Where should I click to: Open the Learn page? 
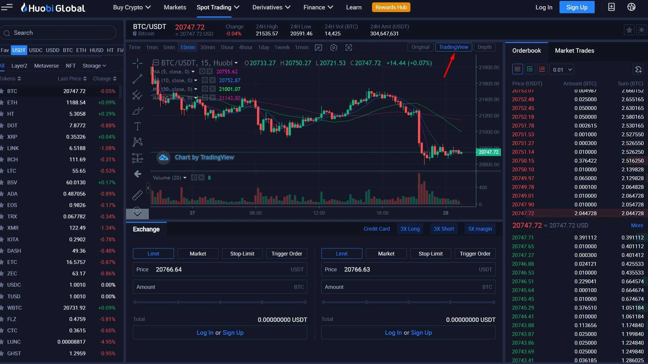353,7
